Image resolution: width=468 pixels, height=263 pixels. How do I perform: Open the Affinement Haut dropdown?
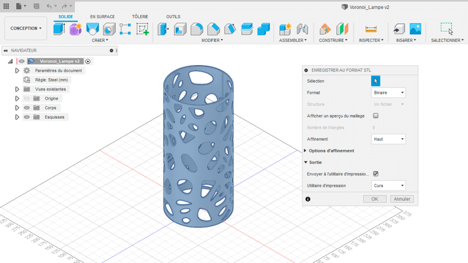[x=388, y=139]
